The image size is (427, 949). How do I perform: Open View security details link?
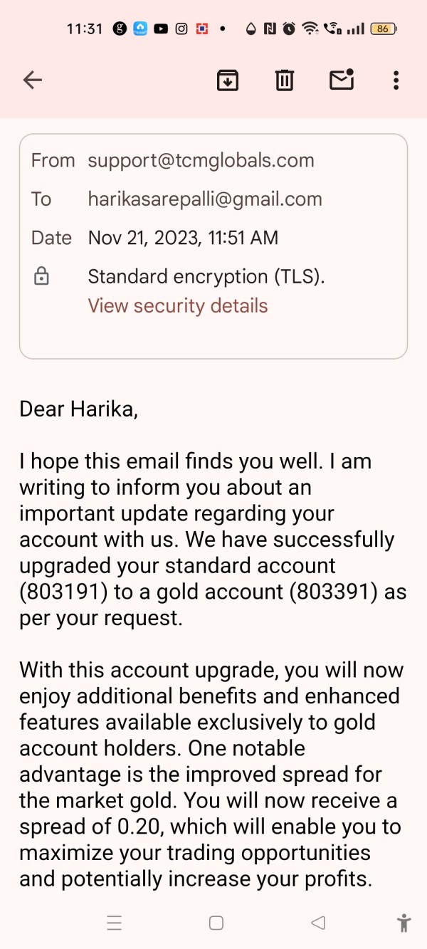tap(178, 306)
